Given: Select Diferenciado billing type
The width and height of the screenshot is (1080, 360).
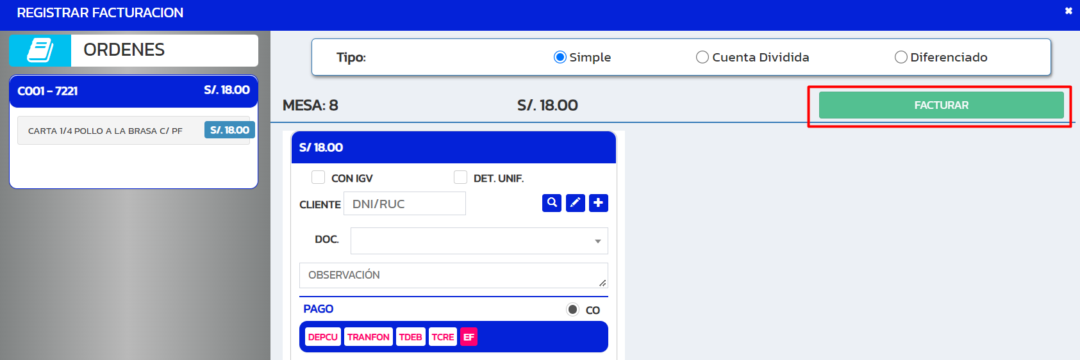Looking at the screenshot, I should tap(901, 57).
